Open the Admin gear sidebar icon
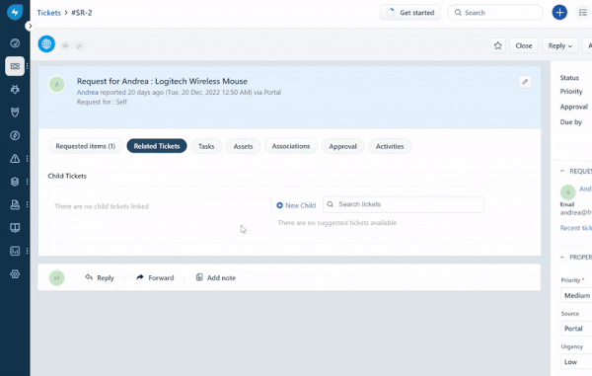Screen dimensions: 592x376 click(15, 274)
